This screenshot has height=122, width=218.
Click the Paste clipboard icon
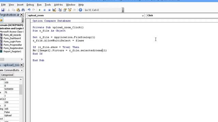pos(18,10)
